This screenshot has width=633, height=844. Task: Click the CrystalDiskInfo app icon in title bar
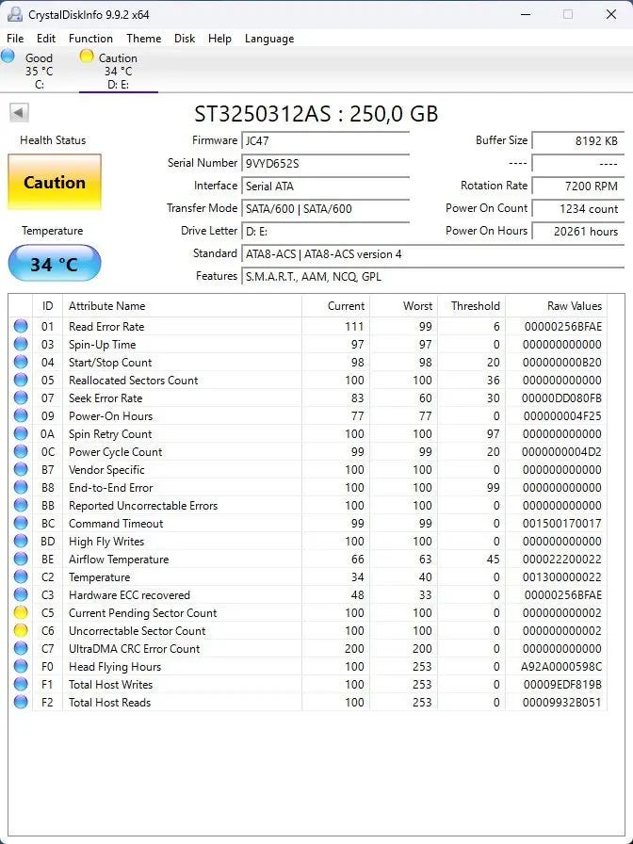pos(14,14)
